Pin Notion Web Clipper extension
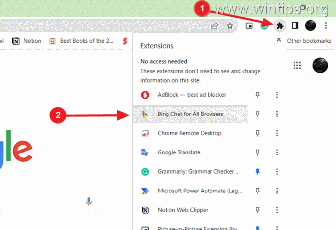Screen dimensions: 336x230 (258, 210)
